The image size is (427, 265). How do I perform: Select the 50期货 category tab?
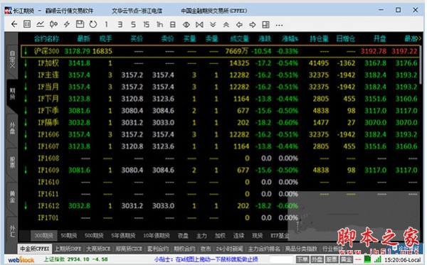68,236
